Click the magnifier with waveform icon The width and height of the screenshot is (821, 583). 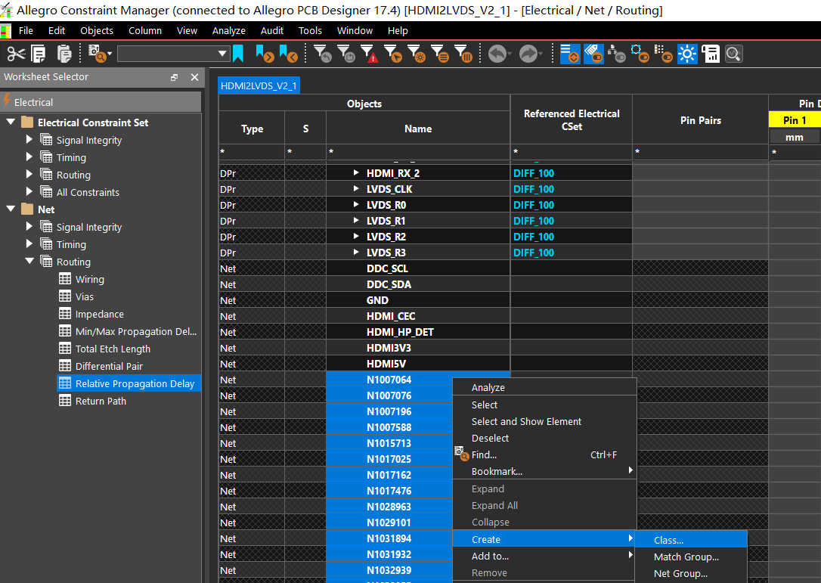733,54
